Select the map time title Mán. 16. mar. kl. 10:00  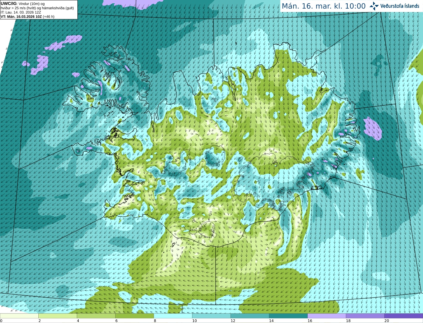coord(324,6)
